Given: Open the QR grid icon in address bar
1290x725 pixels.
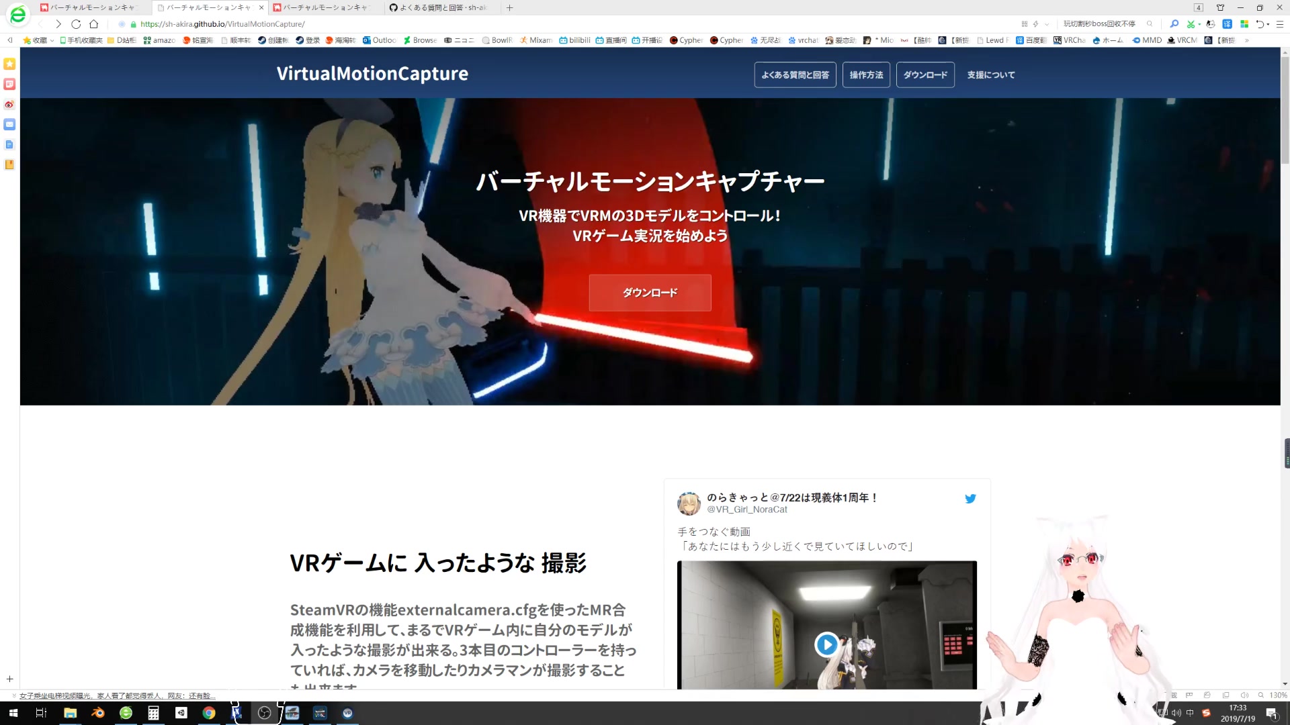Looking at the screenshot, I should pos(1025,24).
